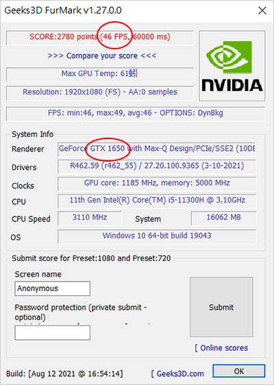
Task: Select the SCORE 2780 points text field
Action: point(100,38)
